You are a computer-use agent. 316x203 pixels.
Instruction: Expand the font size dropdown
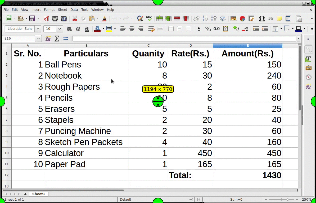click(60, 29)
